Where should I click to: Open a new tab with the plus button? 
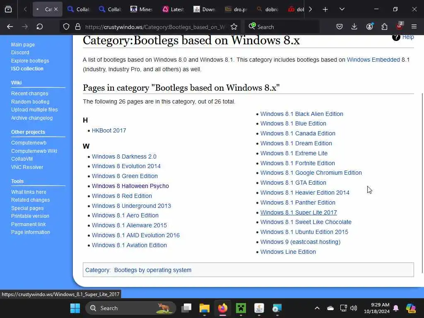[325, 10]
